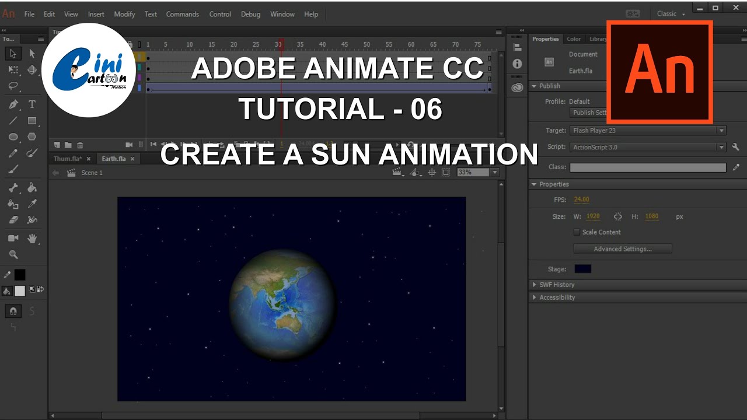Click the new folder icon in timeline
Viewport: 747px width, 420px height.
tap(68, 145)
